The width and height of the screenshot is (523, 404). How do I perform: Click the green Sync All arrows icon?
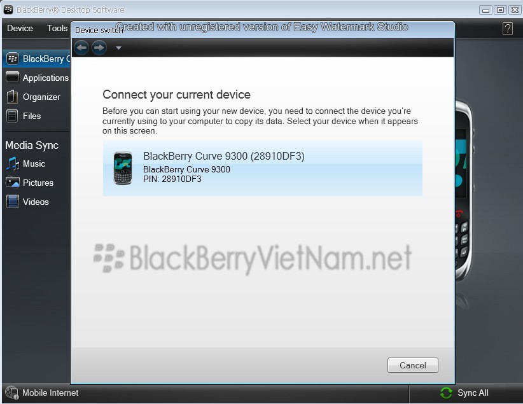[x=446, y=393]
